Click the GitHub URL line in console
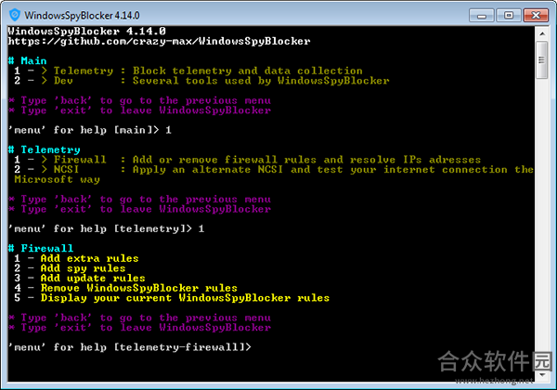Viewport: 557px width, 390px height. pyautogui.click(x=159, y=41)
